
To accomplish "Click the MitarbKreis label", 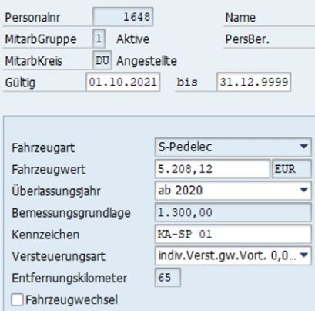I will [34, 61].
